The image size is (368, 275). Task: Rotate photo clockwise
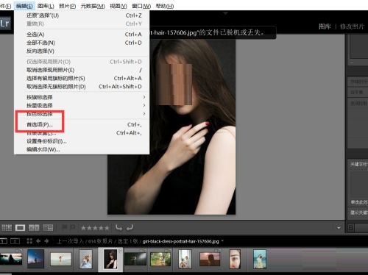tap(130, 228)
